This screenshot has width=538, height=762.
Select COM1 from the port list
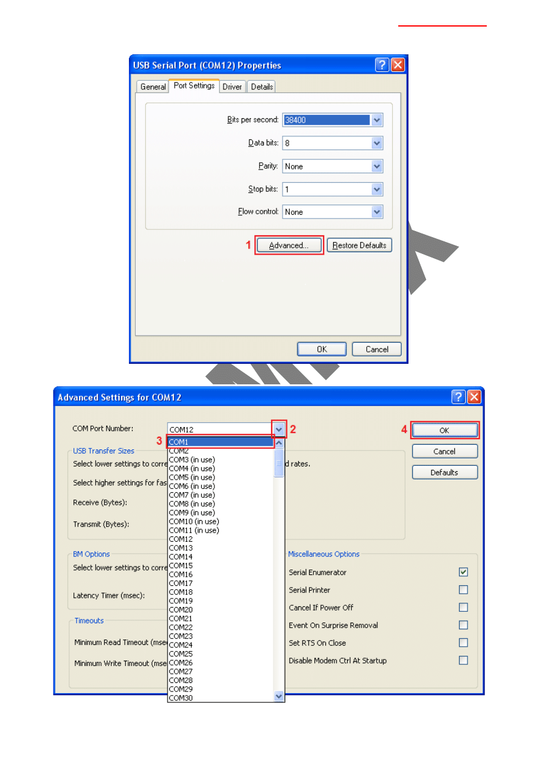click(221, 442)
